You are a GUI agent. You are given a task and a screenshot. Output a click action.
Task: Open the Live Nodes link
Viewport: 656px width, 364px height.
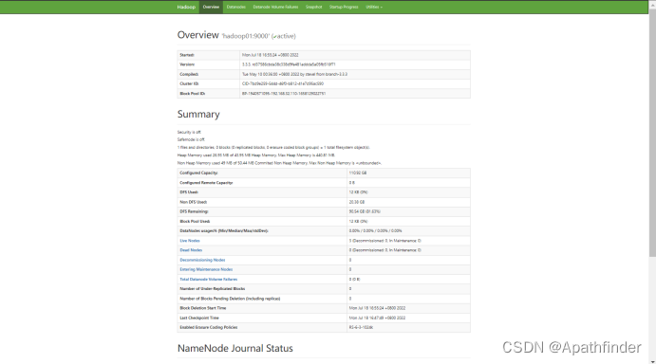[190, 241]
